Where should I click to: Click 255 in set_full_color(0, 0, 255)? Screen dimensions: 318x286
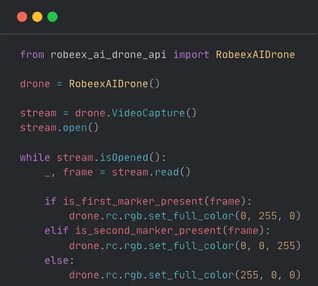[x=286, y=246]
